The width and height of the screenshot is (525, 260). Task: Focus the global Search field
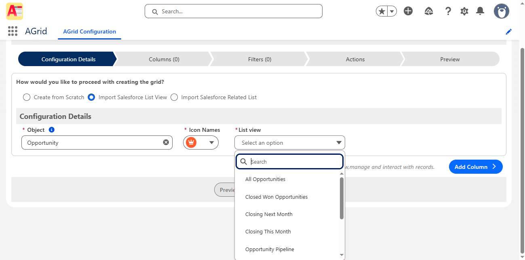(x=234, y=11)
